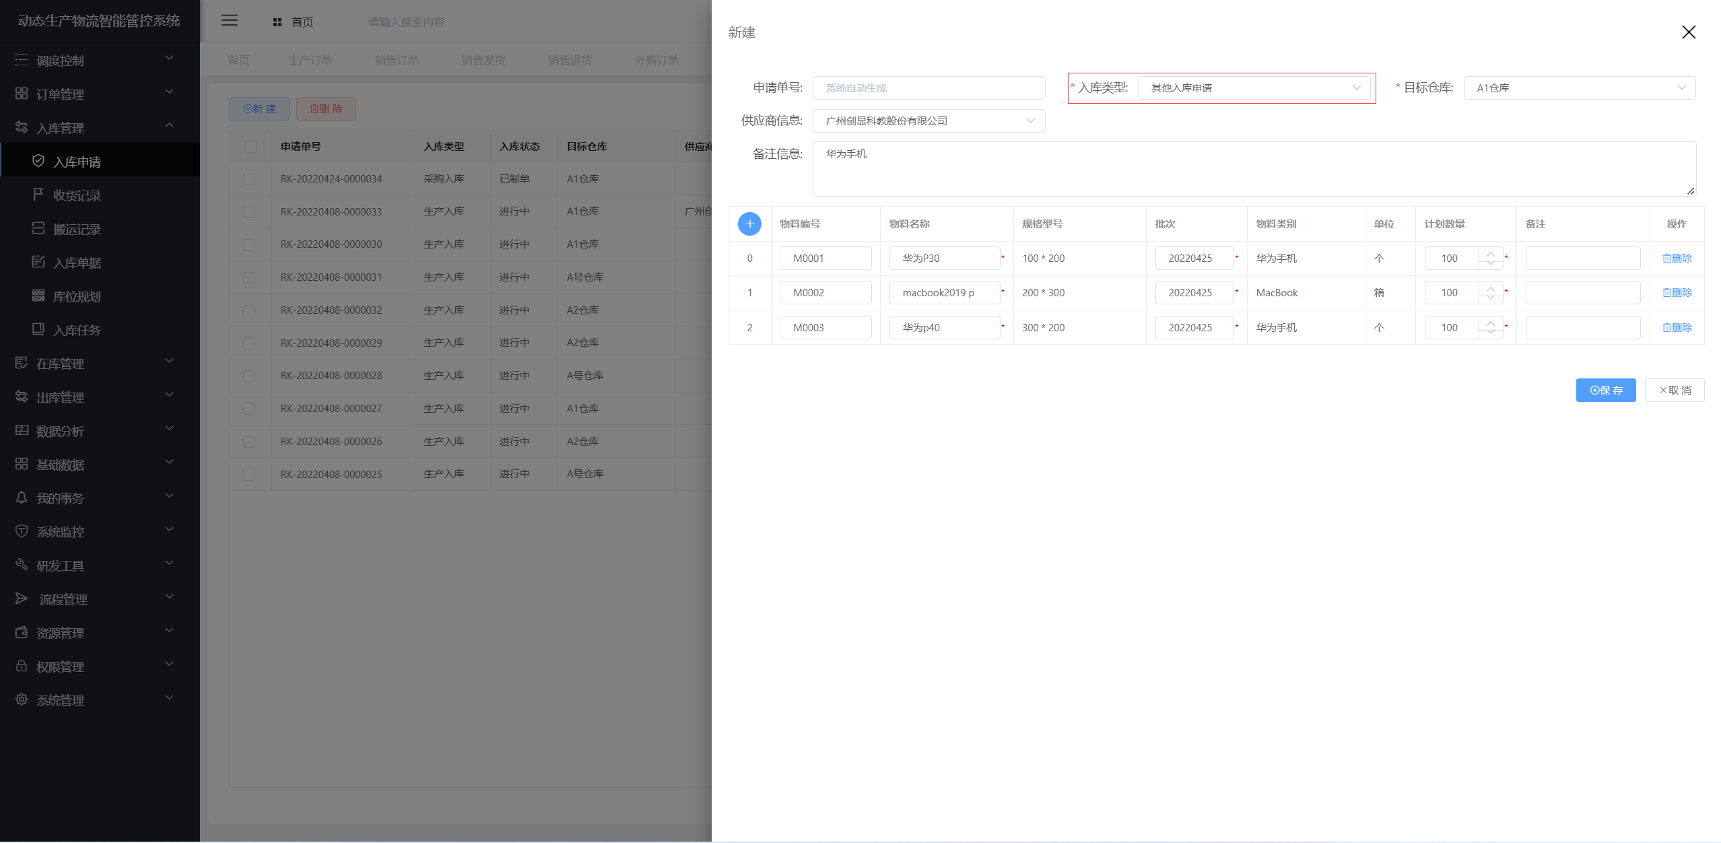Switch to the 销售订单 tab
This screenshot has width=1721, height=843.
397,60
